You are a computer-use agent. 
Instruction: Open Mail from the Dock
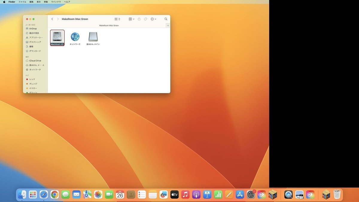[76, 195]
